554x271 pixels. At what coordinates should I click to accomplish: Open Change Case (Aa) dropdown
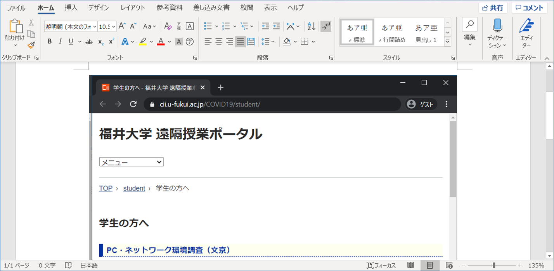coord(149,26)
